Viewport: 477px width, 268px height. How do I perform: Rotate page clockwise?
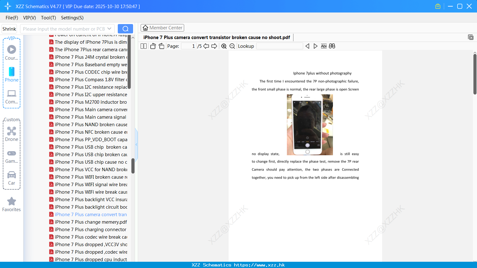tap(161, 46)
